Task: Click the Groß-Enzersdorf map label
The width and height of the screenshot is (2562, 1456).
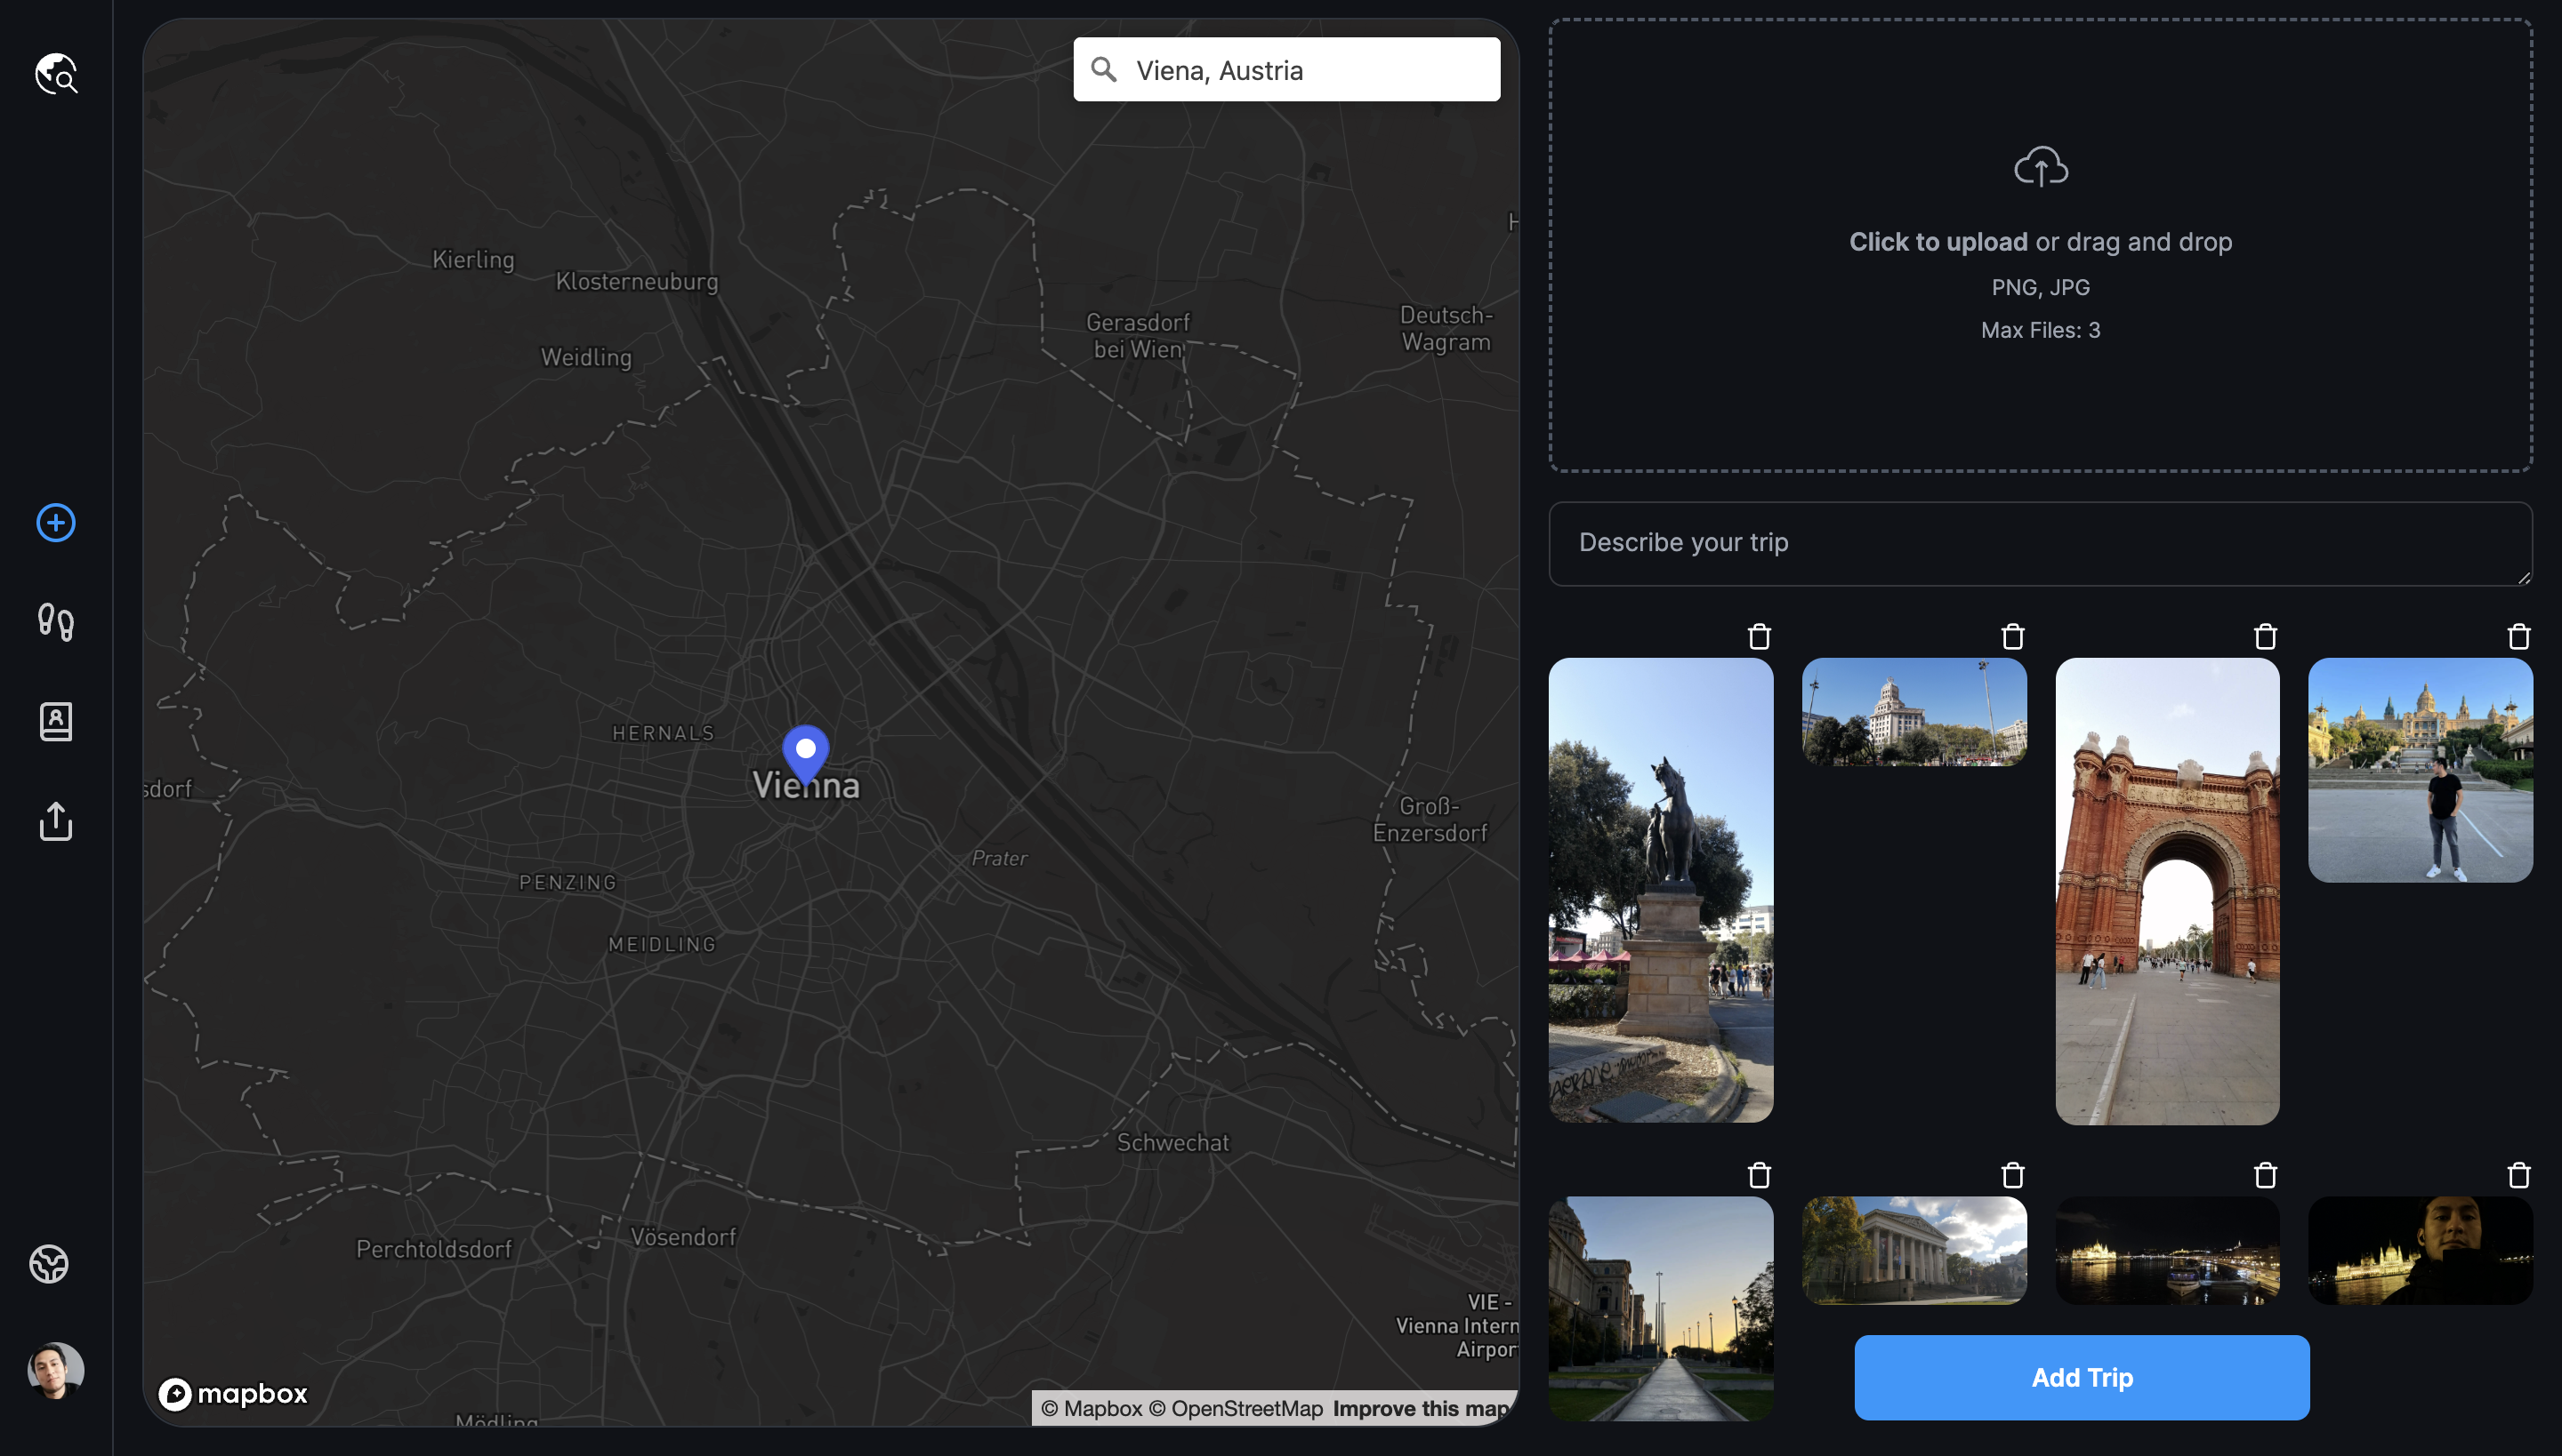Action: 1429,819
